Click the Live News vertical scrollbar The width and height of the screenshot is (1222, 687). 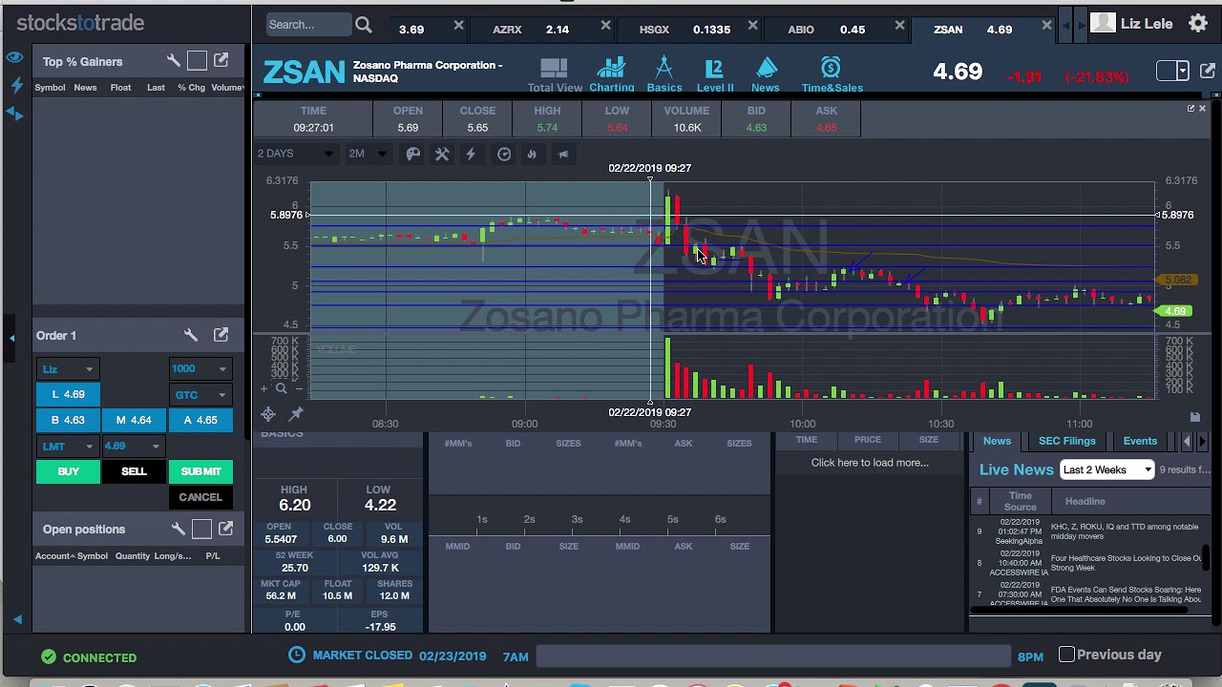[1208, 557]
